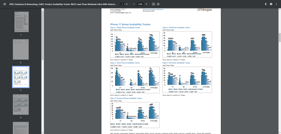Image resolution: width=281 pixels, height=134 pixels.
Task: Rotate the document counterclockwise
Action: [159, 4]
